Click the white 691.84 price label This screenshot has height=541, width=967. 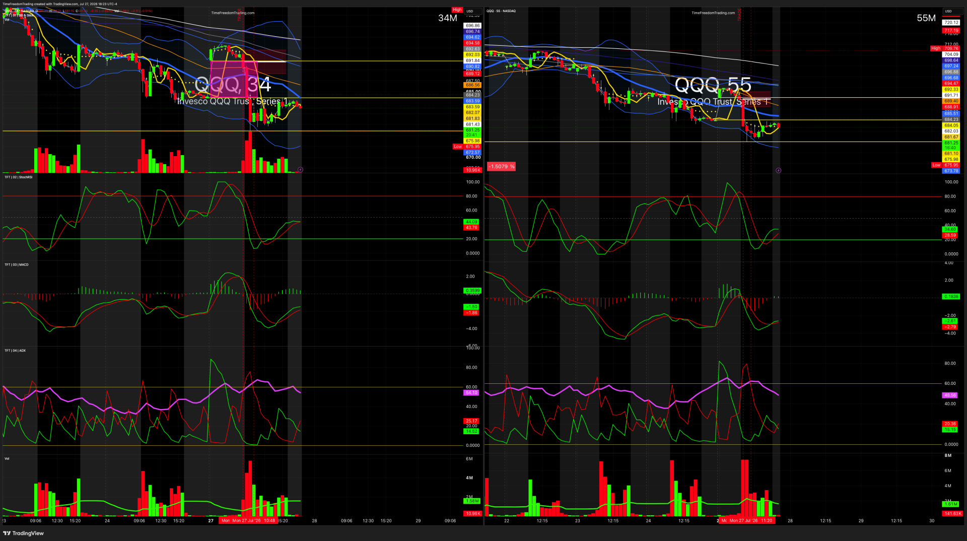click(472, 61)
